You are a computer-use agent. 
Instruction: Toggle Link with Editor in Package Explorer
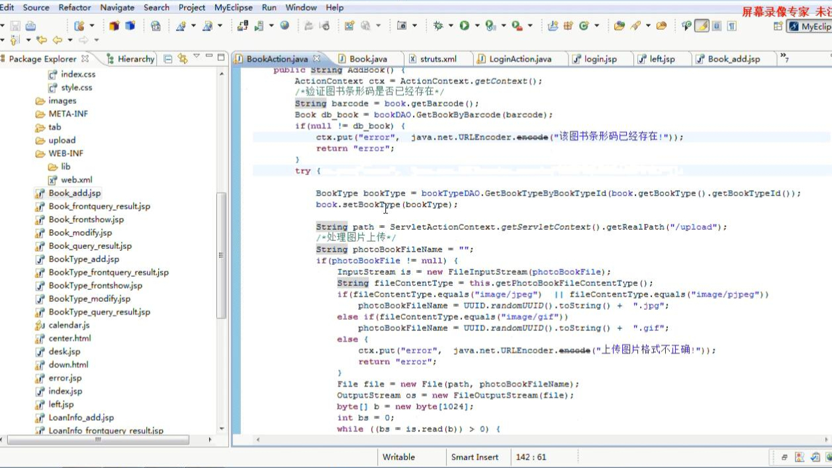183,58
